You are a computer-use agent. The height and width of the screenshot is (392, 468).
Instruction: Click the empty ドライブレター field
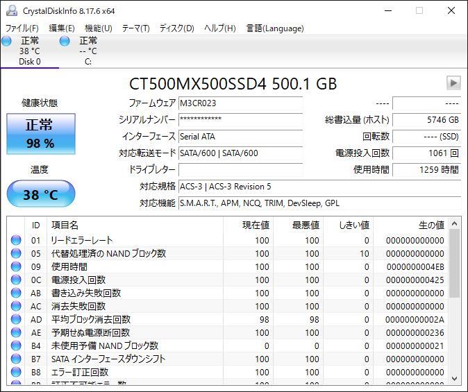pyautogui.click(x=240, y=170)
